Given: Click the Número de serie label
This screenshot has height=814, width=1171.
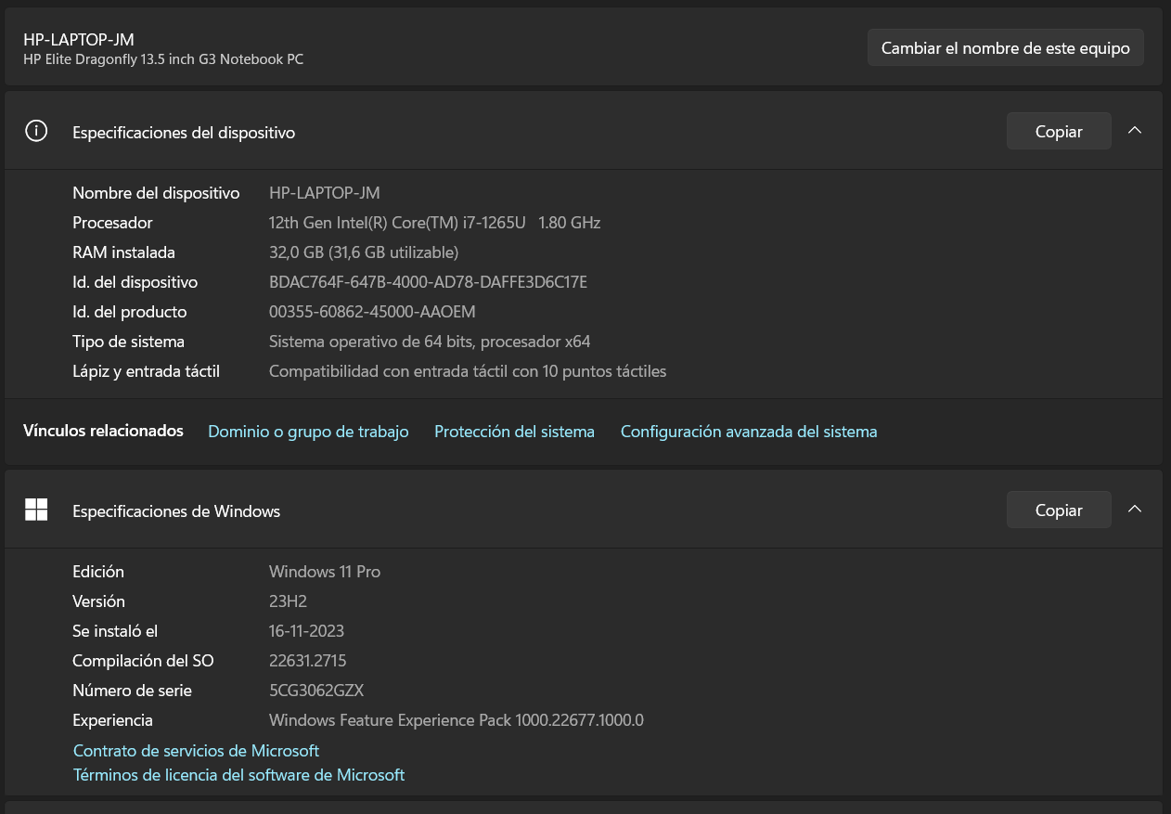Looking at the screenshot, I should coord(133,691).
